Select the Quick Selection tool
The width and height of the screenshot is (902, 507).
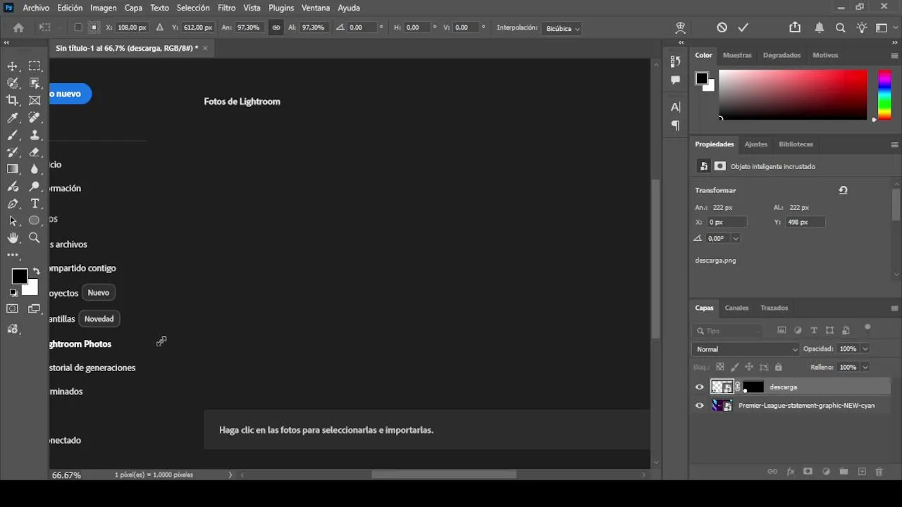click(x=13, y=83)
